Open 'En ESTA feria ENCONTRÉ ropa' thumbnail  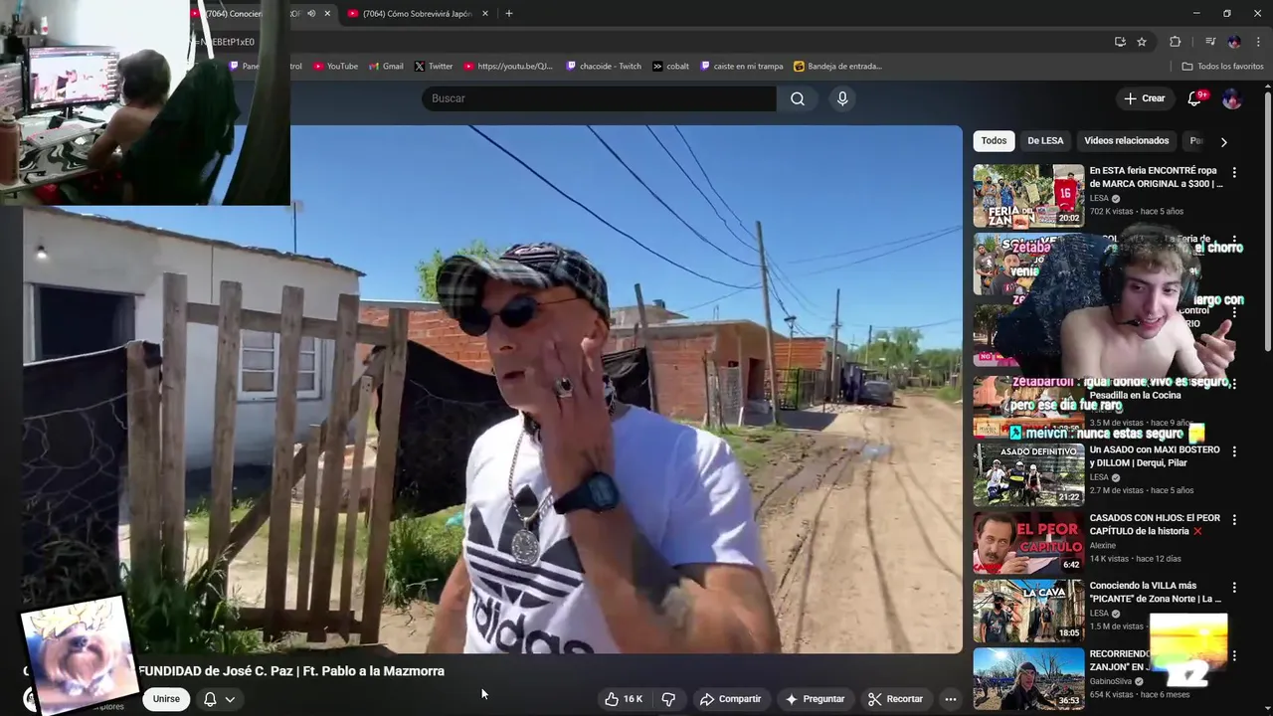tap(1028, 195)
